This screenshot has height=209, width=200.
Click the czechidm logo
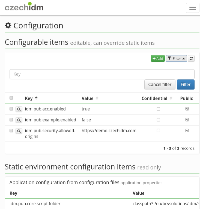(x=24, y=7)
